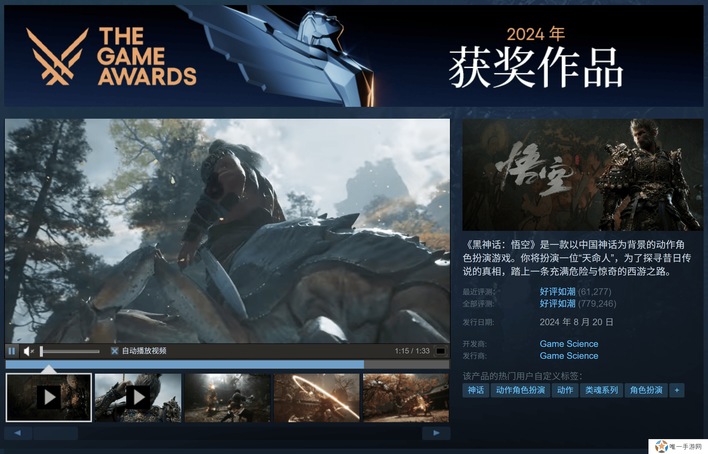Click the thumbnail strip scrollbar handle
The width and height of the screenshot is (708, 454).
[x=56, y=433]
